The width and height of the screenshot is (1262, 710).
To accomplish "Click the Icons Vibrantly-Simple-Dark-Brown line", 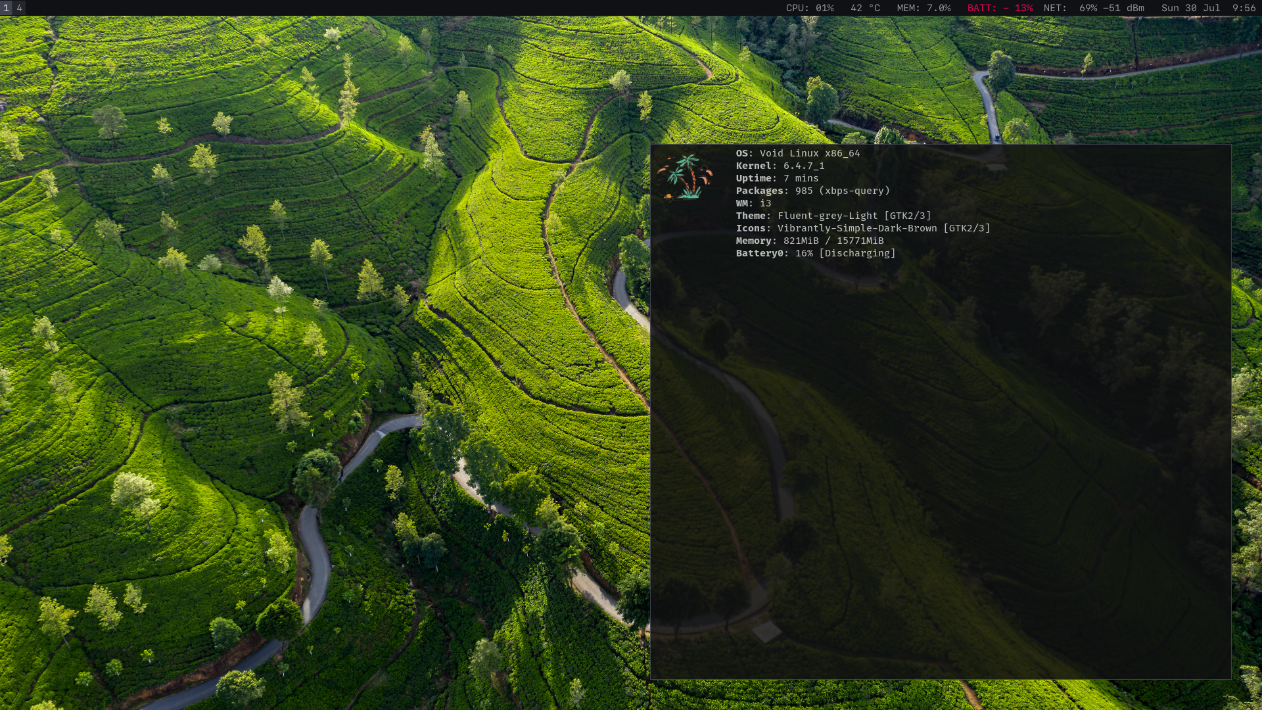I will pos(862,228).
